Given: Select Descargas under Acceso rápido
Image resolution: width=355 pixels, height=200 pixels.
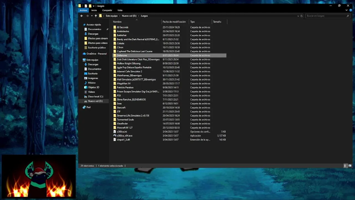Looking at the screenshot, I should point(93,34).
